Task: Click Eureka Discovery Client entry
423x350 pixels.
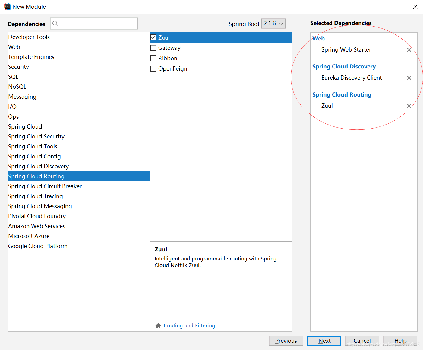Action: coord(352,78)
